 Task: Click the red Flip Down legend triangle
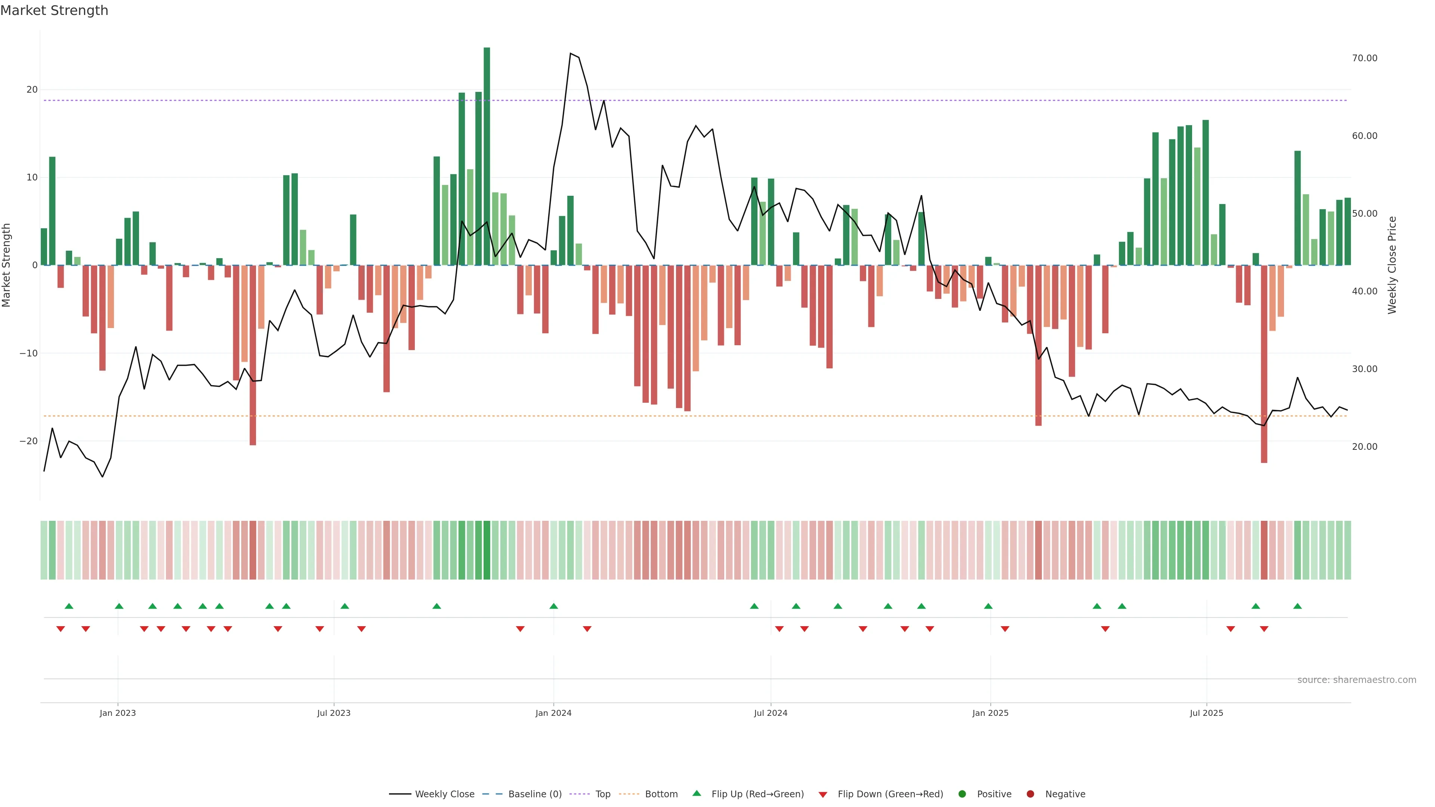pos(823,795)
